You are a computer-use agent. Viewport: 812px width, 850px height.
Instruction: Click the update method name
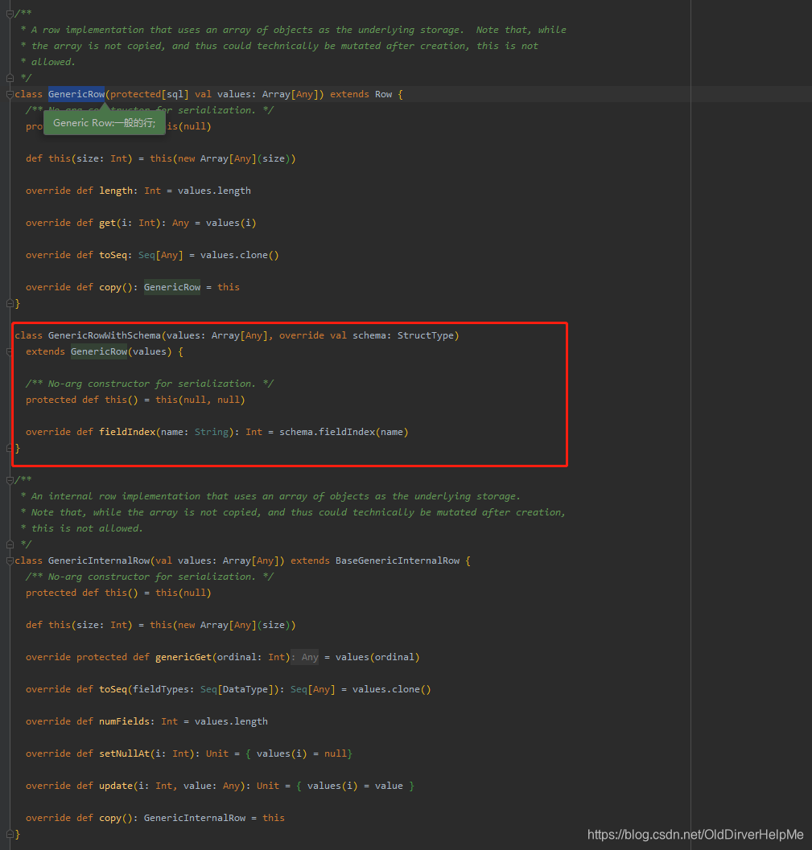click(116, 786)
